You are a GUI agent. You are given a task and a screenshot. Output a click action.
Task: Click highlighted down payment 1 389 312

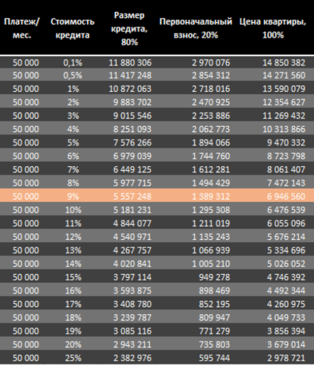[x=211, y=197]
